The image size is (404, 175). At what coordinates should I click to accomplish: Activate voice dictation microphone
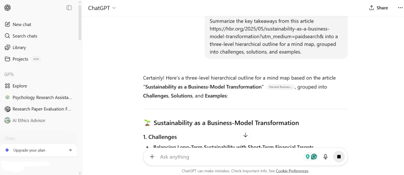pos(326,157)
